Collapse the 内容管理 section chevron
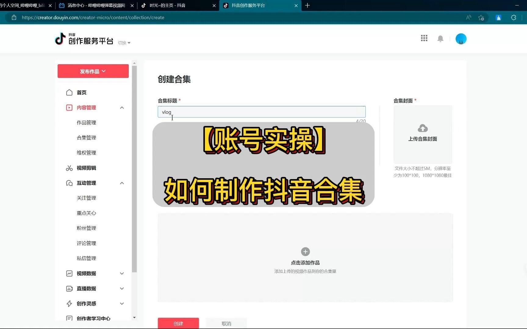The image size is (527, 329). click(122, 108)
